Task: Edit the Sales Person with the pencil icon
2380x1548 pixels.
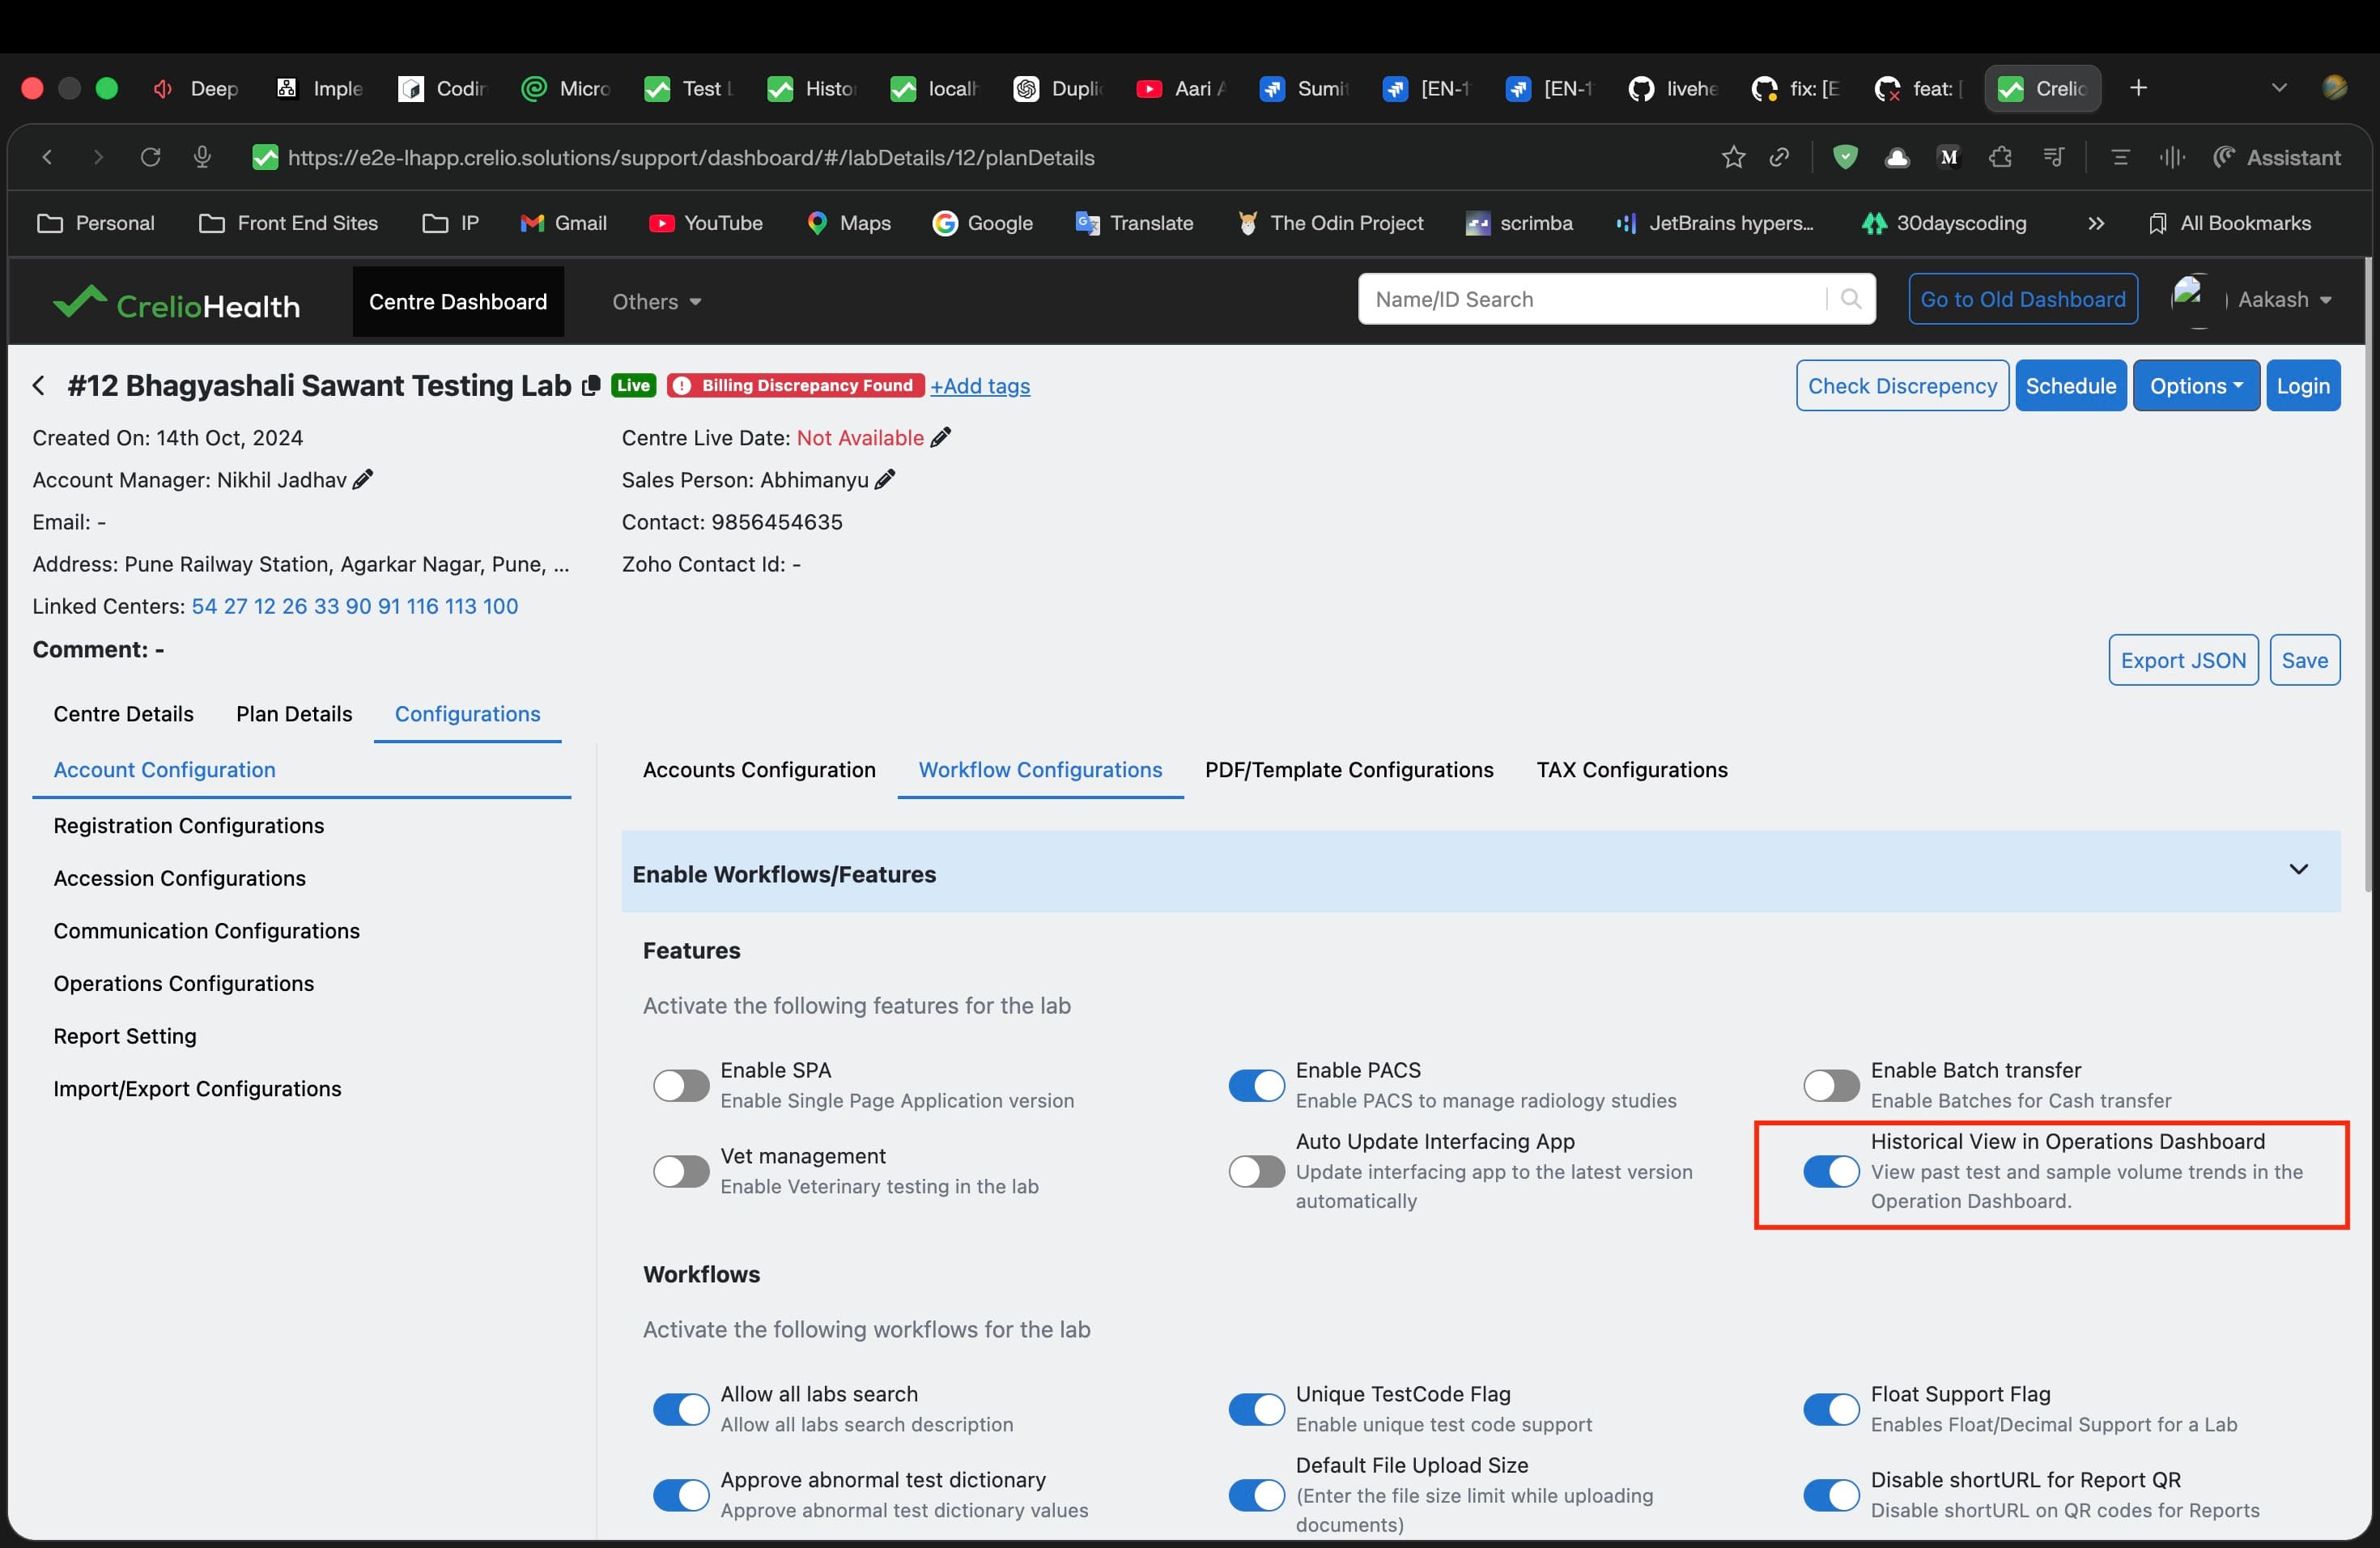Action: click(x=885, y=479)
